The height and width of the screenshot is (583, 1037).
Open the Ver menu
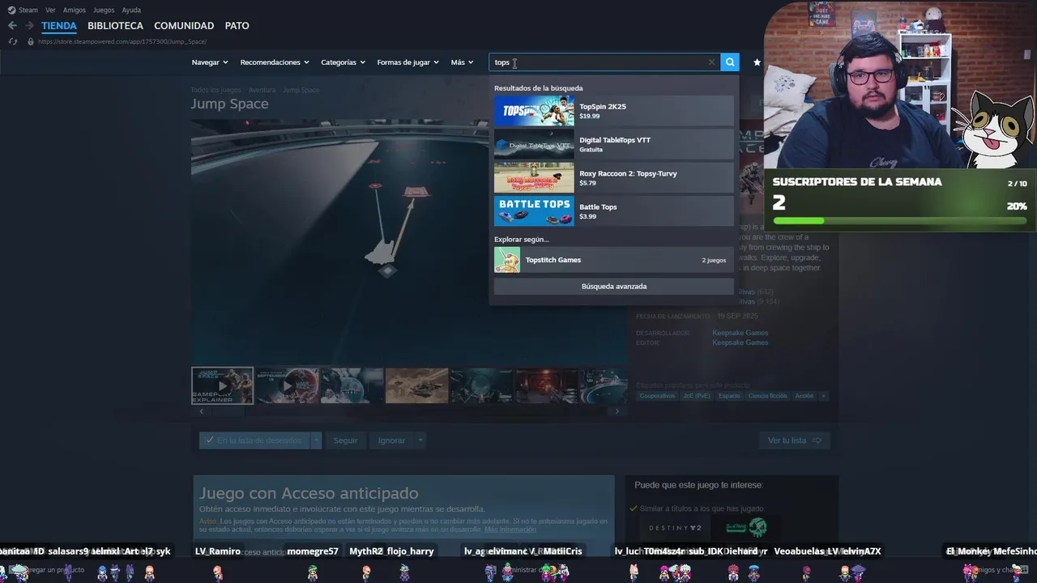pyautogui.click(x=50, y=10)
